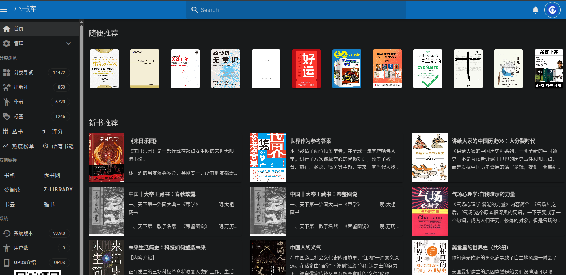
Task: Click the user count badge 3
Action: tap(64, 248)
